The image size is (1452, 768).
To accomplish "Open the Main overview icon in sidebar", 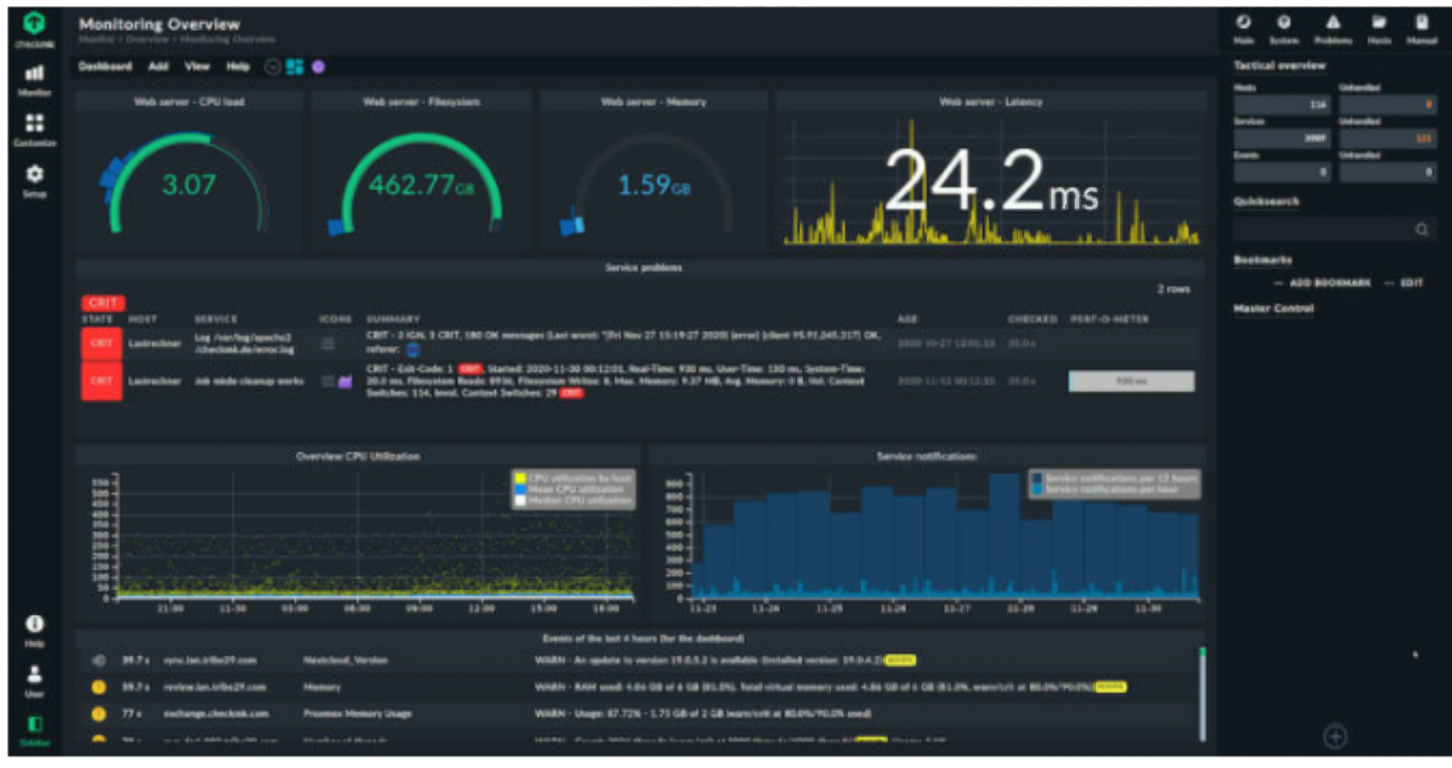I will coord(1243,29).
